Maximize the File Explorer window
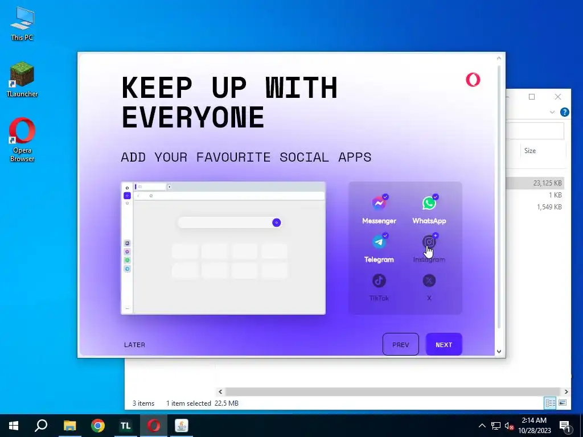The height and width of the screenshot is (437, 583). [x=532, y=97]
